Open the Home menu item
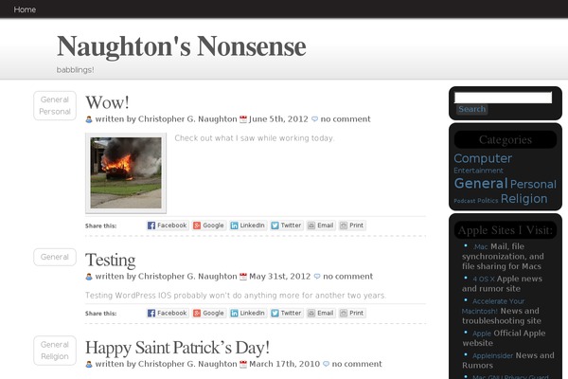The width and height of the screenshot is (568, 379). [25, 9]
